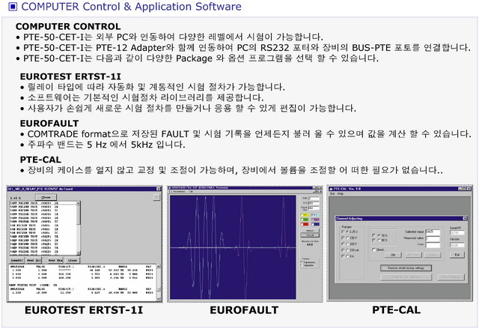The width and height of the screenshot is (479, 329).
Task: Click the Output input field in EUROFAULT
Action: pos(314,208)
